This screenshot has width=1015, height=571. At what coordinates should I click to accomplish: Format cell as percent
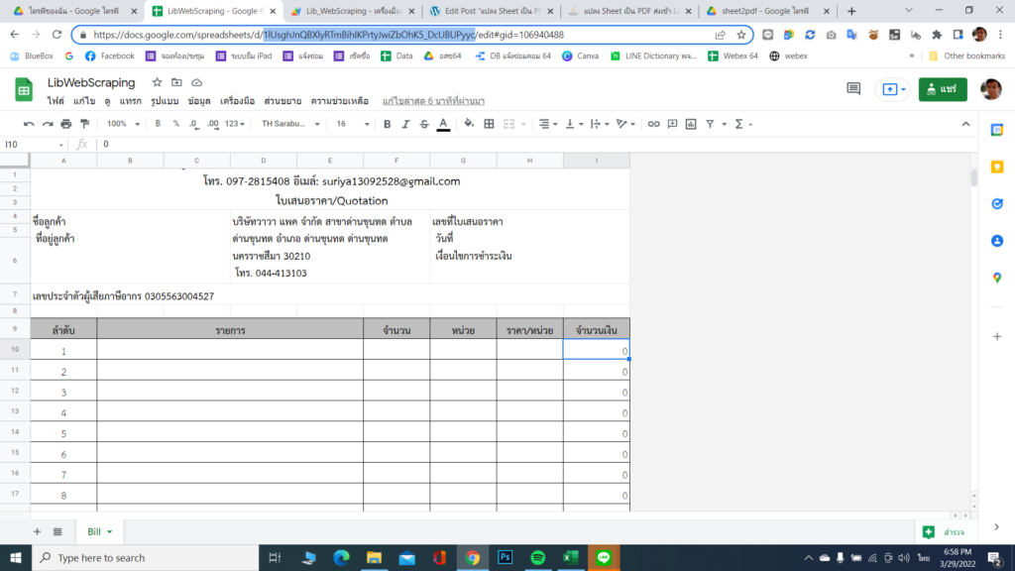[x=176, y=124]
